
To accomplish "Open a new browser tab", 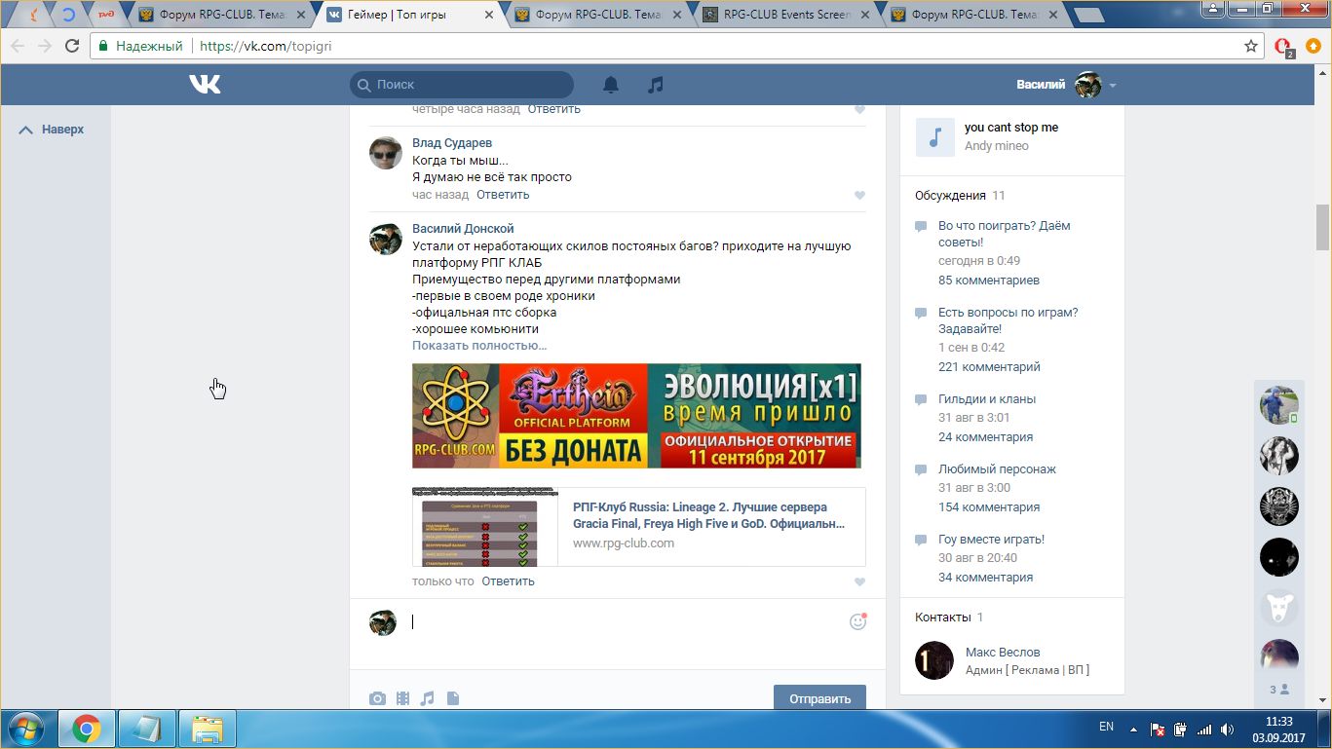I will click(1088, 15).
